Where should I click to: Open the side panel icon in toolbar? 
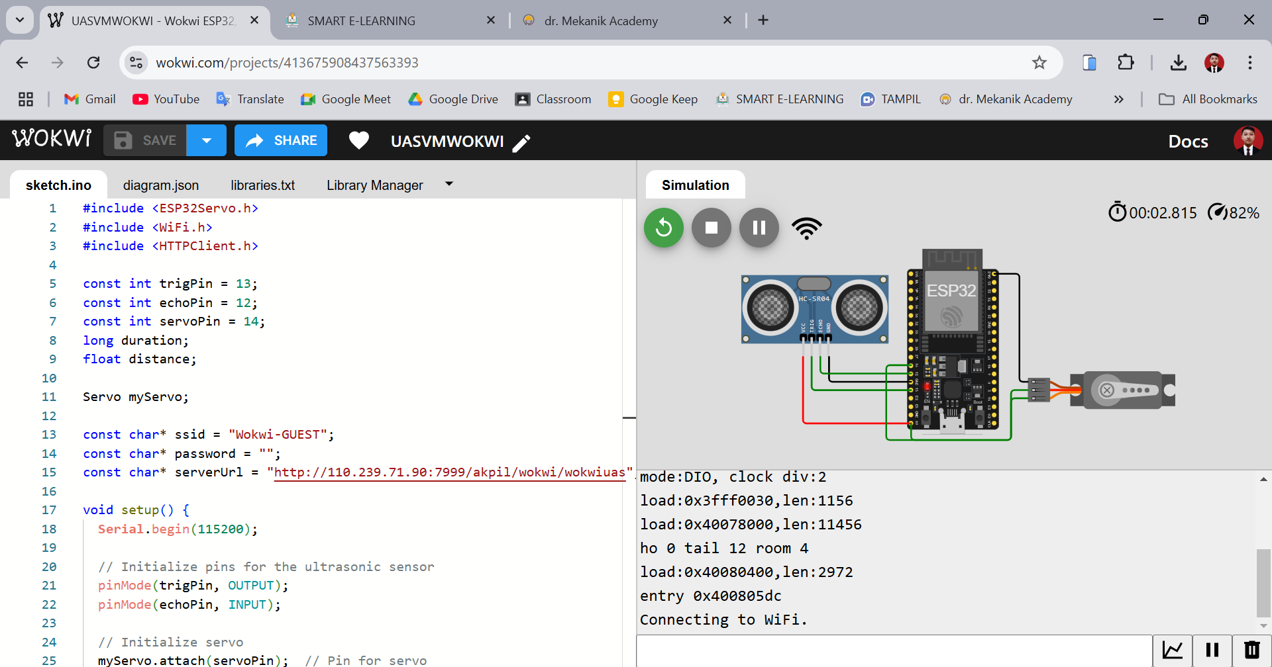1090,62
